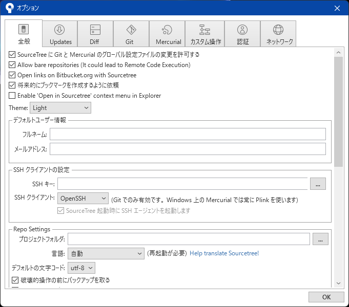Toggle SSH agent launch on SourceTree startup
The image size is (349, 307).
tap(61, 210)
